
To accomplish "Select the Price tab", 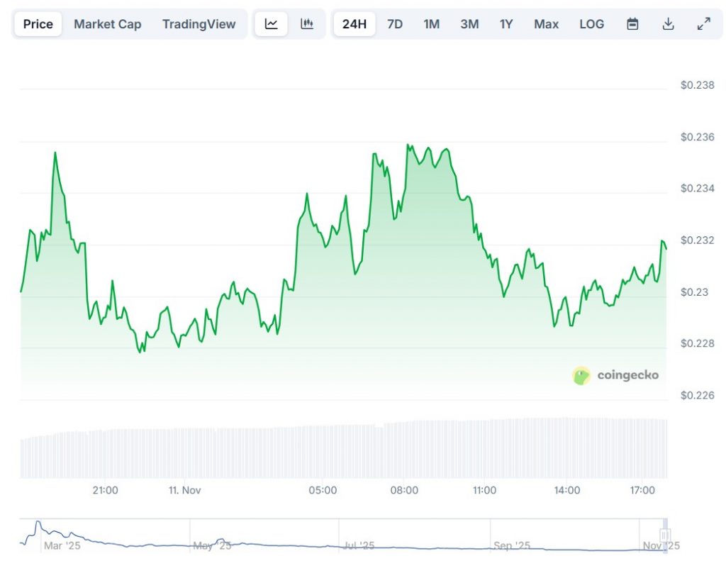I will (x=38, y=24).
